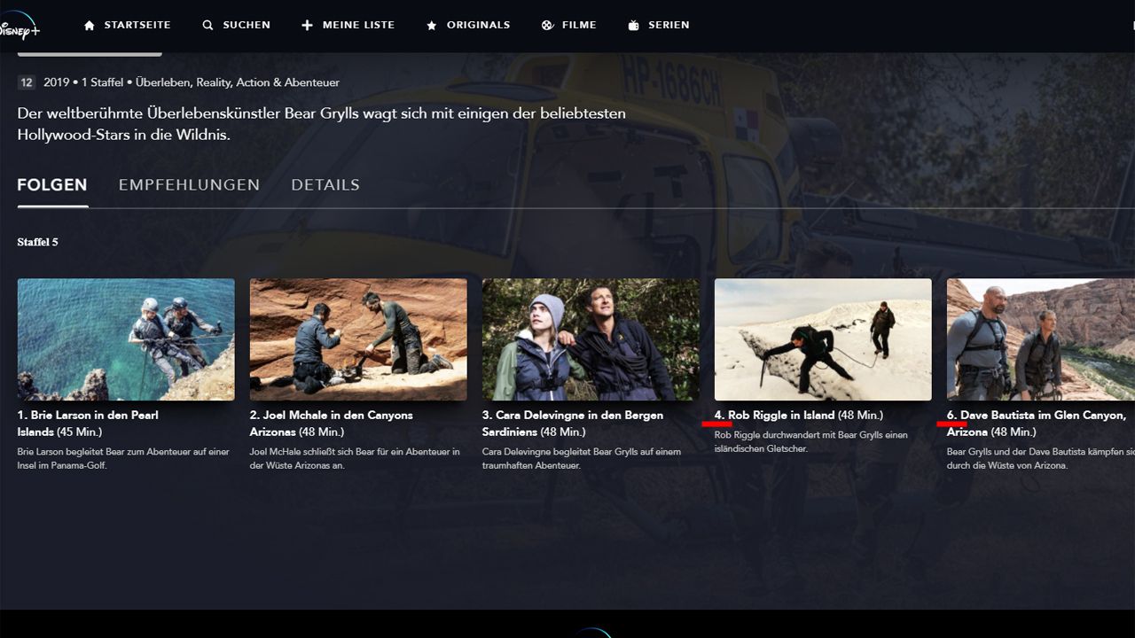Click the 'Staffel 5' season label
The height and width of the screenshot is (638, 1135).
[37, 242]
